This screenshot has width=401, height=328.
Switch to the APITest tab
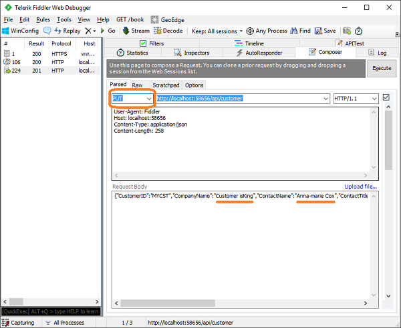coord(350,43)
